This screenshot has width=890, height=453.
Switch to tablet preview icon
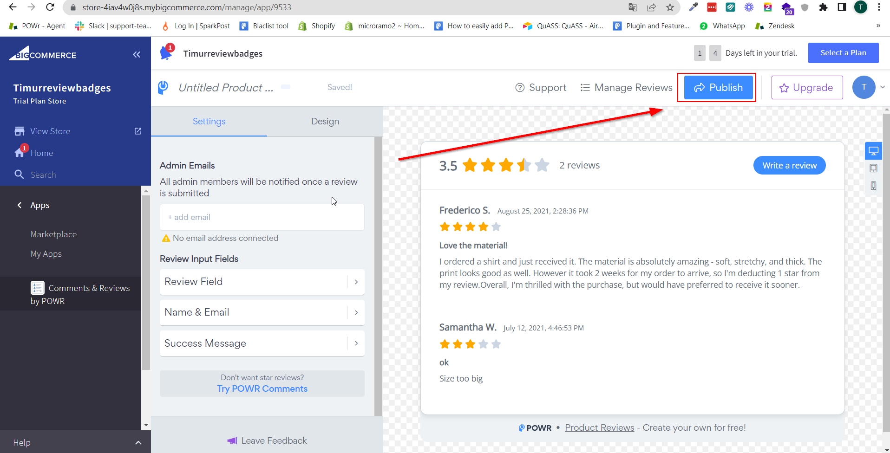[x=873, y=168]
